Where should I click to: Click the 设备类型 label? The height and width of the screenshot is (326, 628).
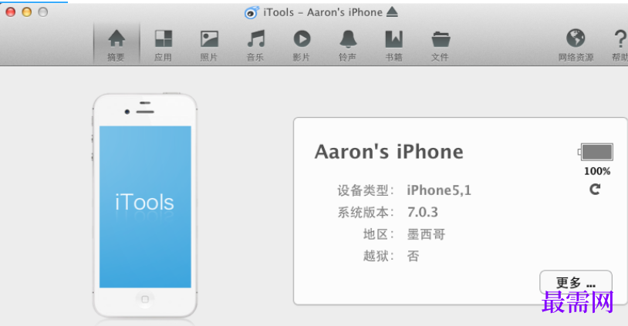click(365, 190)
